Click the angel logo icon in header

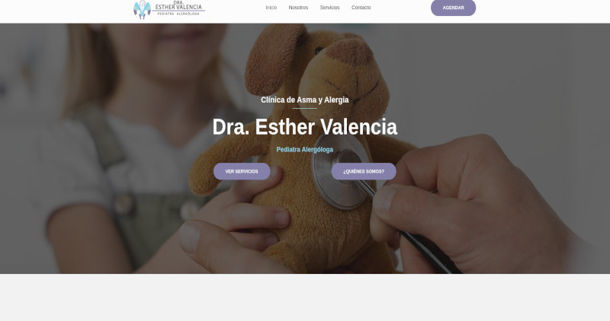coord(142,9)
